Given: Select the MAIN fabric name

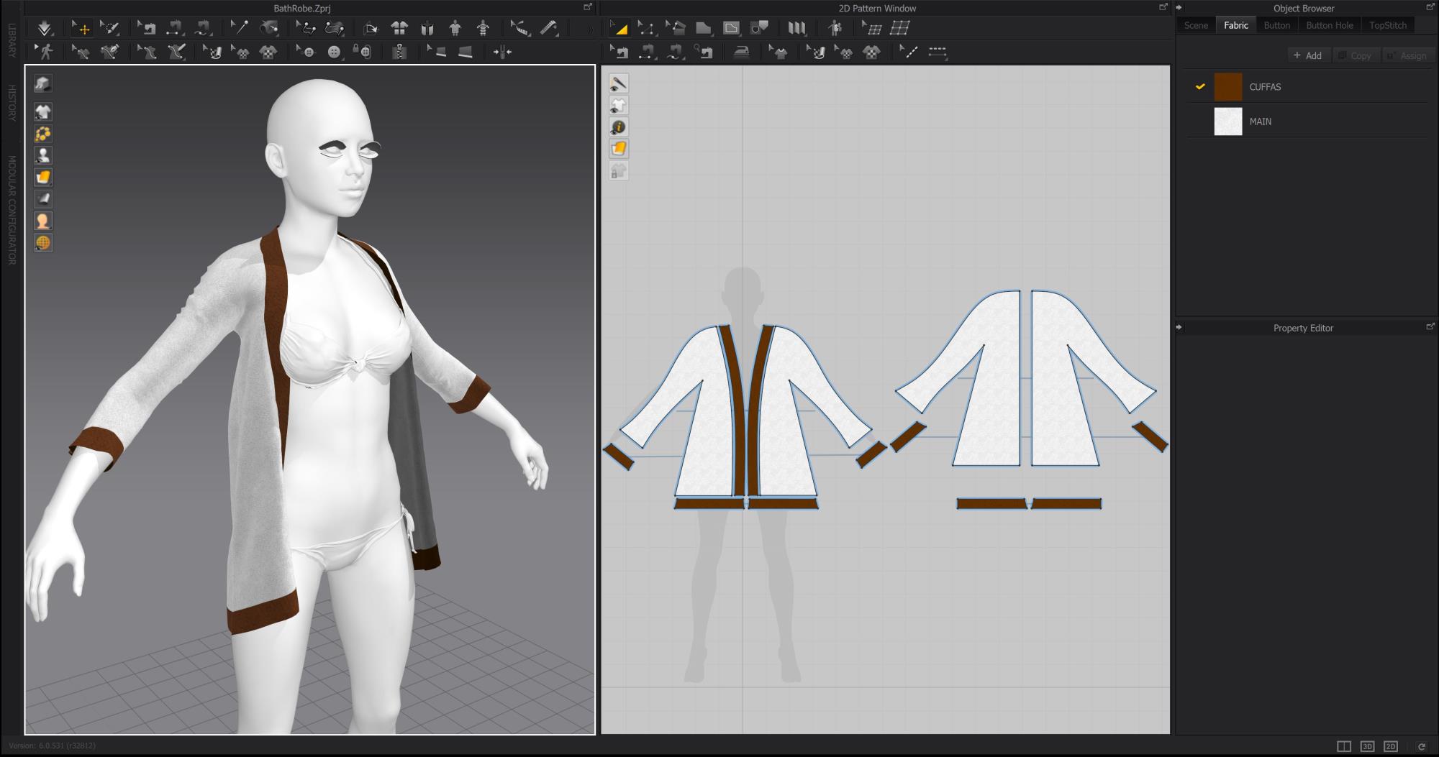Looking at the screenshot, I should pyautogui.click(x=1261, y=121).
